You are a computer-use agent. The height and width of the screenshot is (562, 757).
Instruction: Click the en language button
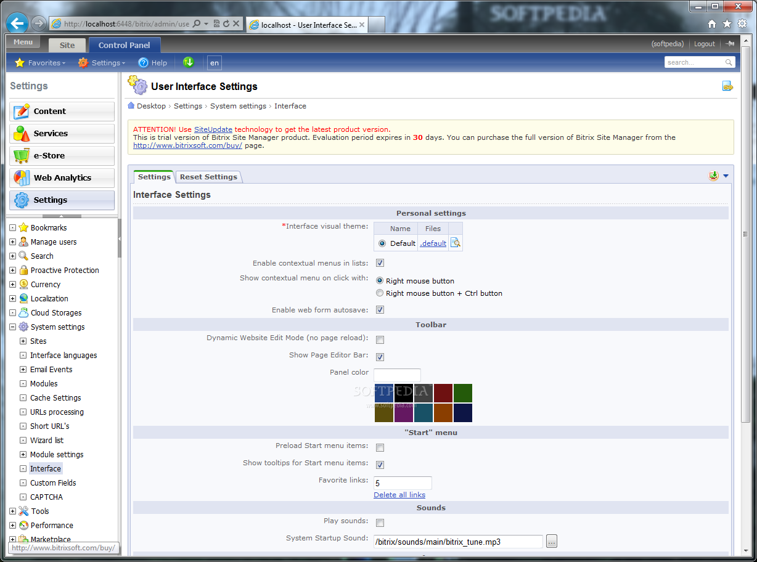pyautogui.click(x=215, y=63)
